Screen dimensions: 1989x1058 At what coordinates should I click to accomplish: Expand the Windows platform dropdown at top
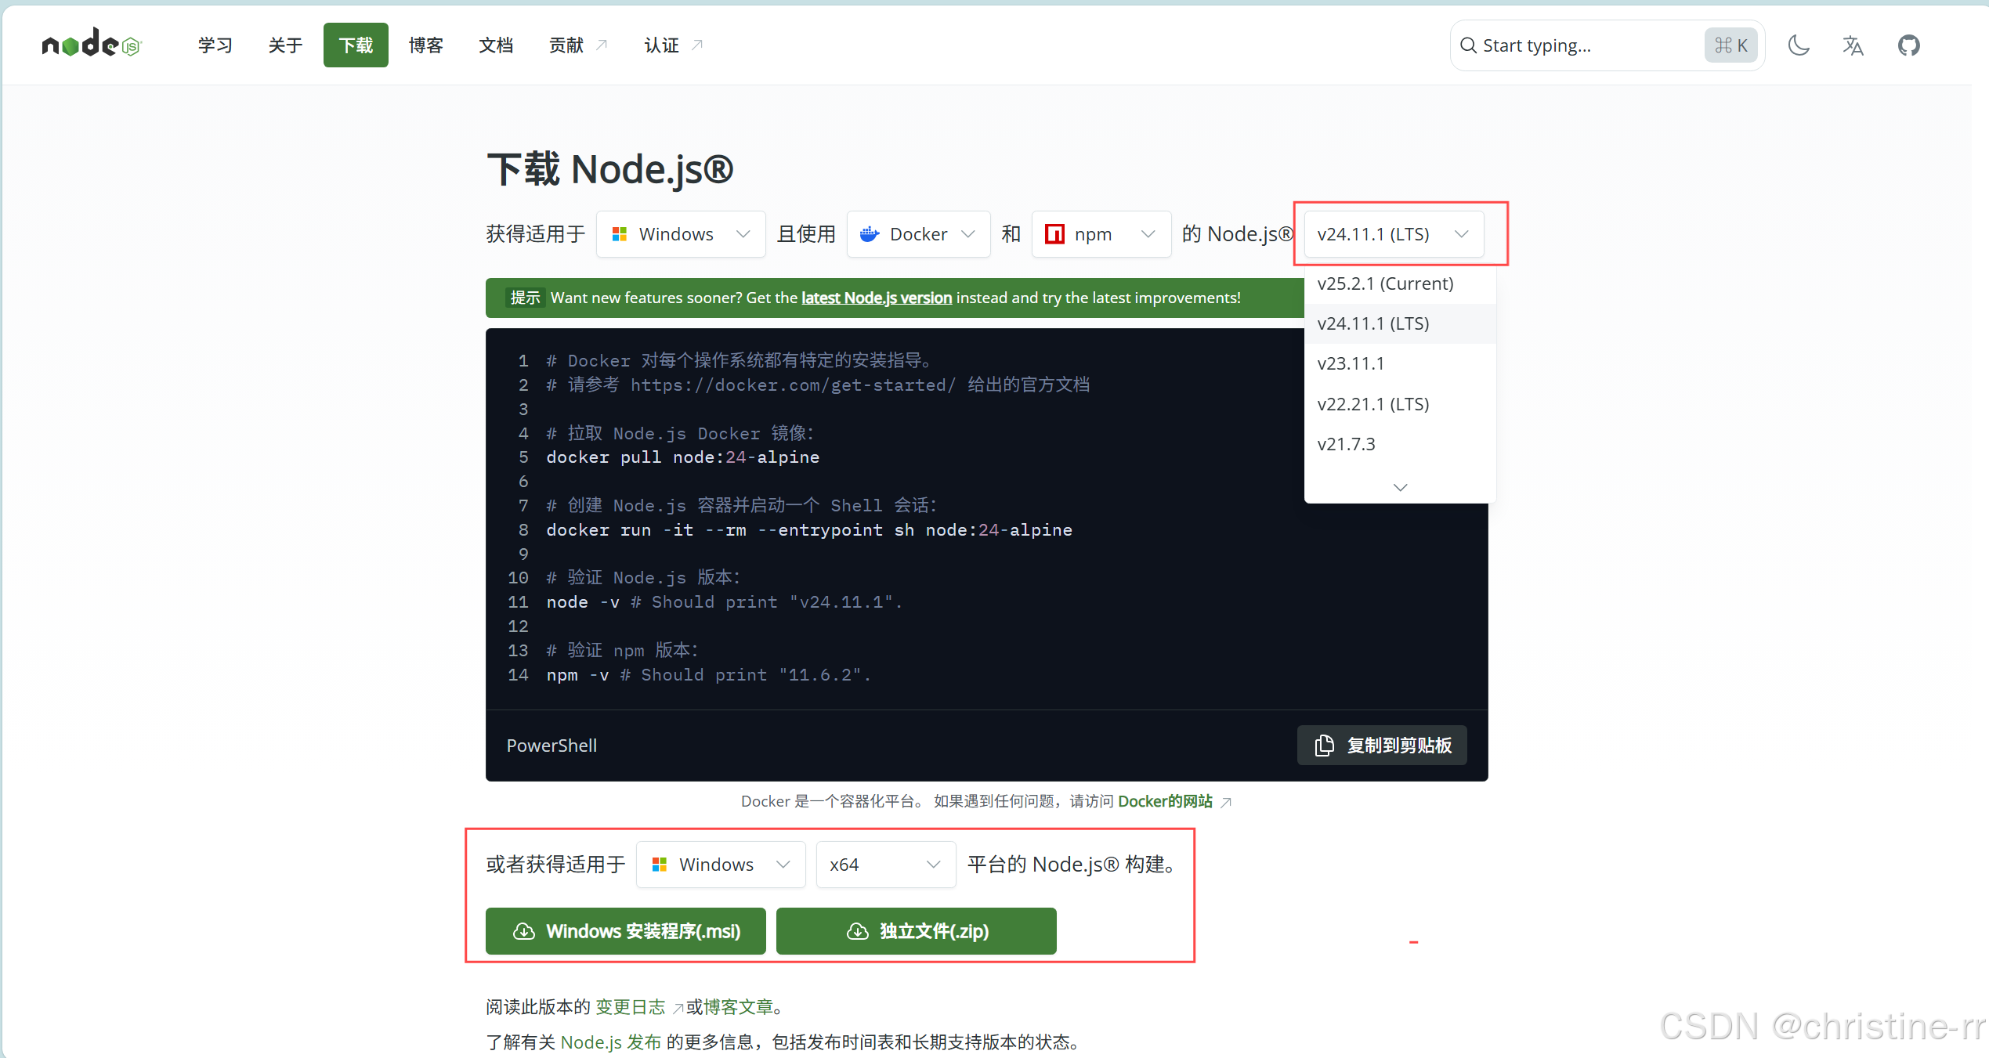click(x=680, y=234)
